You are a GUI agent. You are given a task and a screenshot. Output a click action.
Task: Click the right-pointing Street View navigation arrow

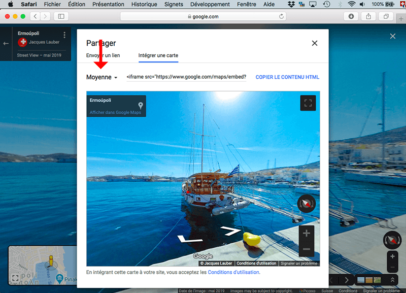click(231, 231)
